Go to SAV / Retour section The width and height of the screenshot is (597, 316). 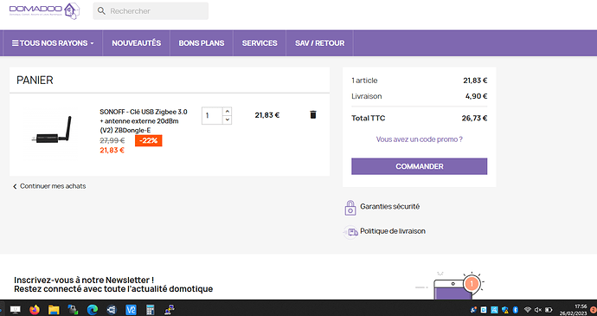click(320, 43)
